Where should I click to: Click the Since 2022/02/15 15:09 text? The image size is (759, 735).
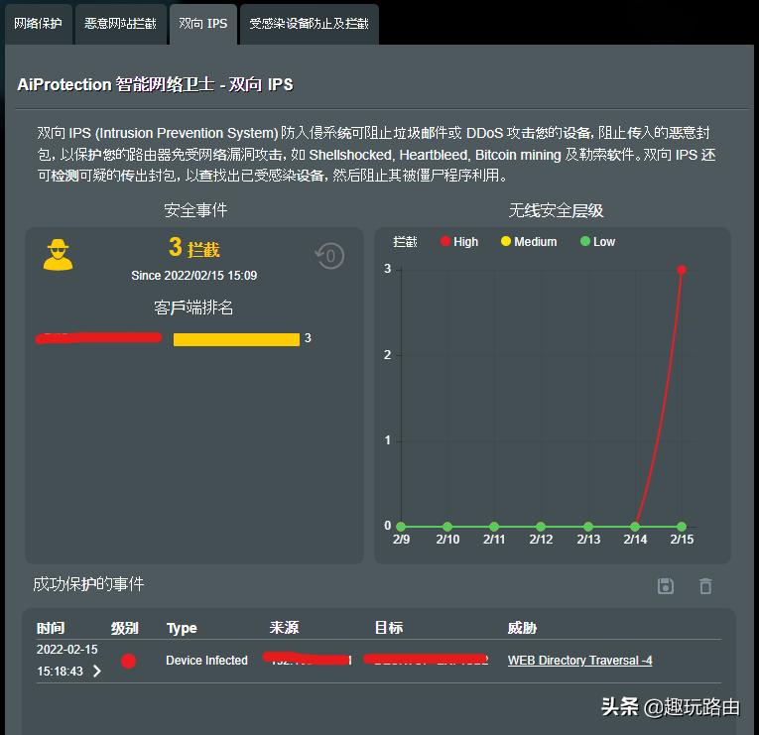(x=194, y=276)
